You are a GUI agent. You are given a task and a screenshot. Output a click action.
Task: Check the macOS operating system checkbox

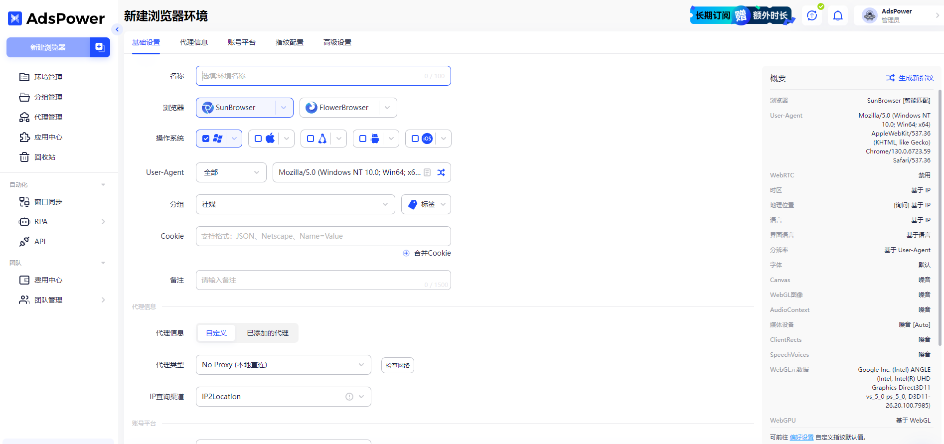[258, 139]
